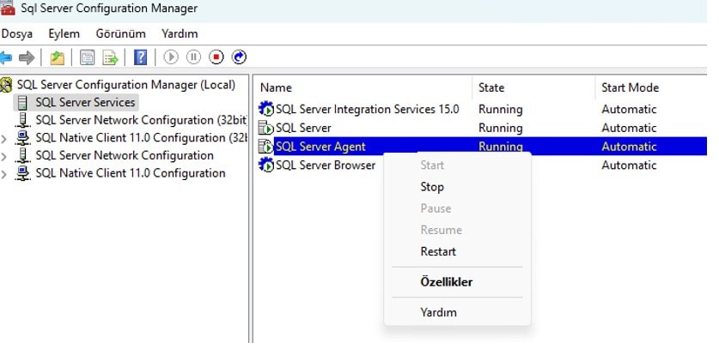The height and width of the screenshot is (355, 719).
Task: Click the SQL Server Integration Services 15.0 icon
Action: coord(266,110)
